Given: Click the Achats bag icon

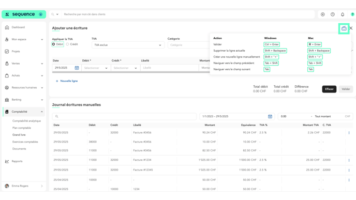Looking at the screenshot, I should click(7, 75).
